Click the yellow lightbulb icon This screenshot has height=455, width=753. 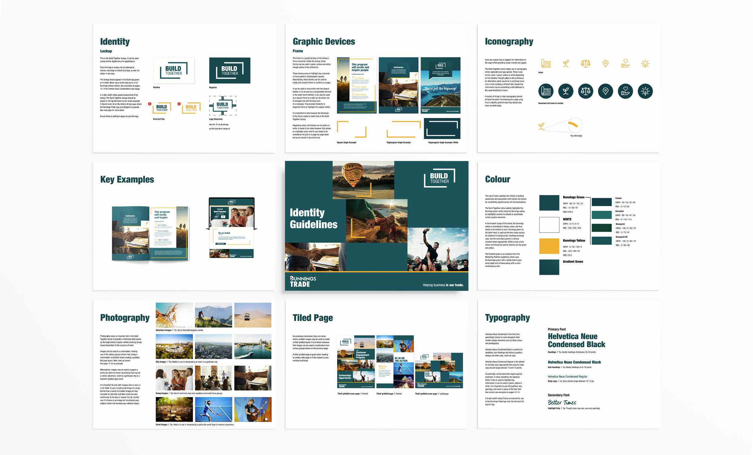645,64
